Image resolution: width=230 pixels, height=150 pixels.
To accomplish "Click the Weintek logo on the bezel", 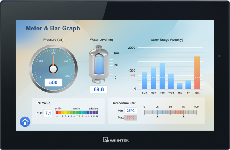I will 115,140.
